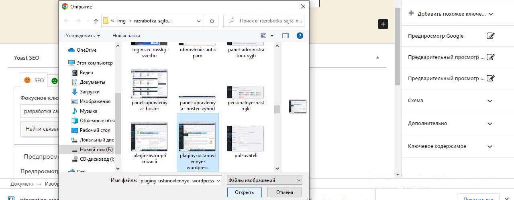The height and width of the screenshot is (200, 514).
Task: Open the Упорядочить dropdown menu
Action: [83, 36]
